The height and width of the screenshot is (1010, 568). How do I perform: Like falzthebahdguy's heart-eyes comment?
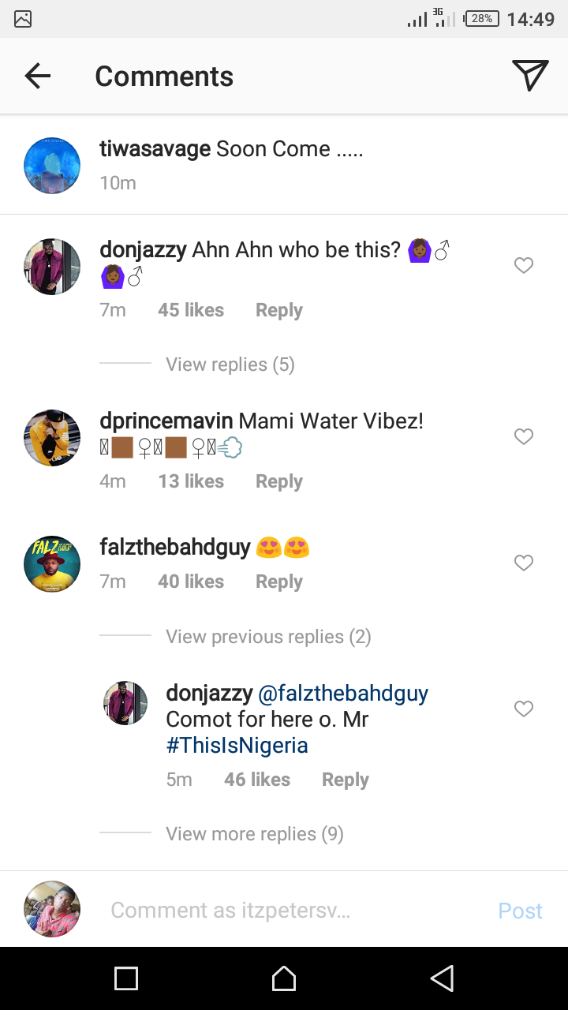[524, 563]
